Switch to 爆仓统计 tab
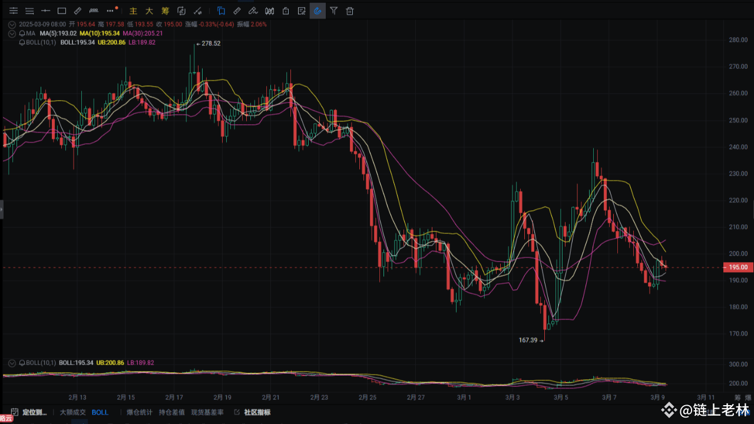Image resolution: width=754 pixels, height=424 pixels. tap(139, 412)
